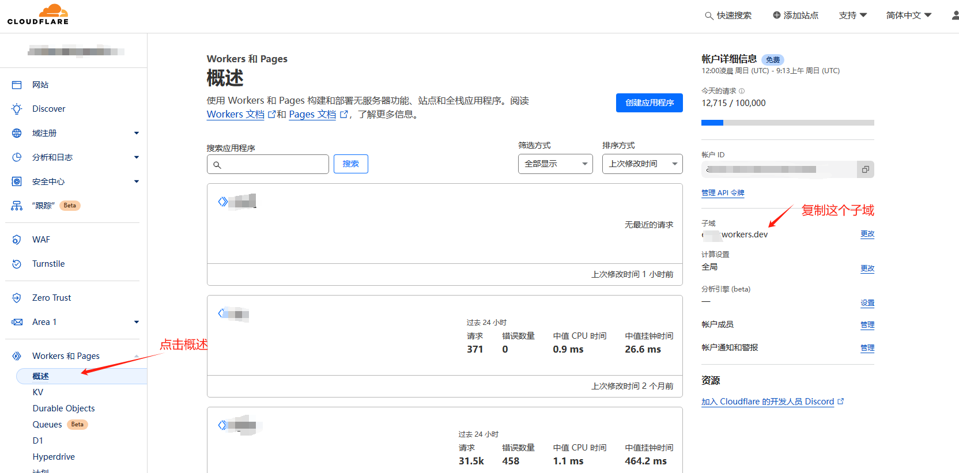Click the external link icon after Workers 文档
The image size is (959, 473).
(271, 115)
